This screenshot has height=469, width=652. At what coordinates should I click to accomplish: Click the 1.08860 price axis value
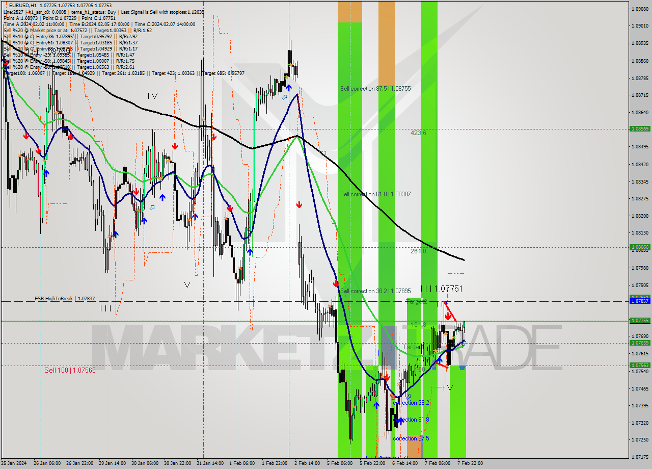pos(640,61)
